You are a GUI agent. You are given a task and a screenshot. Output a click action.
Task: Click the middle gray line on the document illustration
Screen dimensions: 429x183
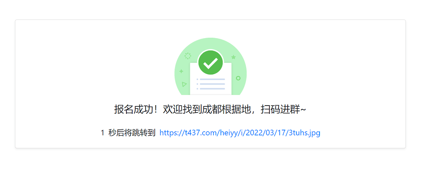212,84
